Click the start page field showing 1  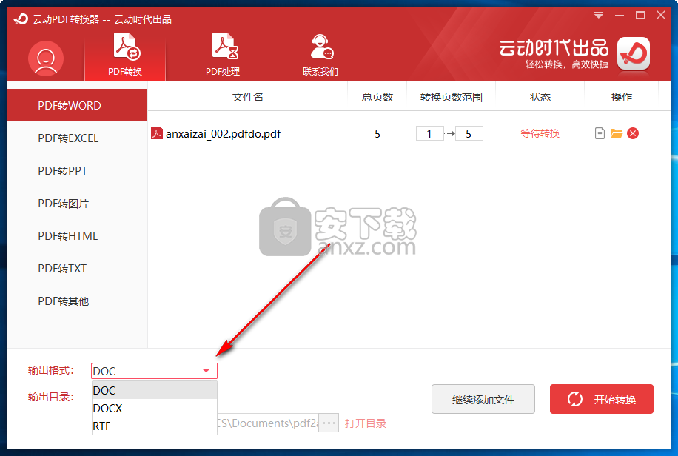(430, 134)
